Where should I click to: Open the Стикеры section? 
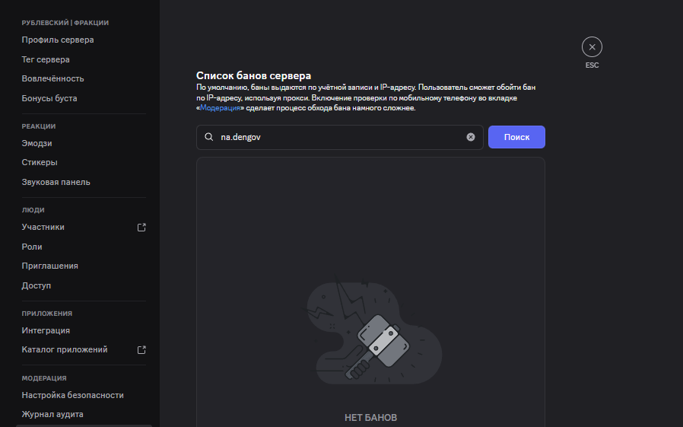click(40, 162)
